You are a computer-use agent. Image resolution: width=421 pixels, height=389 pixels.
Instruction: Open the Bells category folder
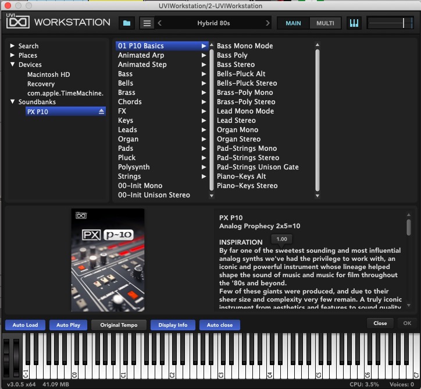coord(162,83)
